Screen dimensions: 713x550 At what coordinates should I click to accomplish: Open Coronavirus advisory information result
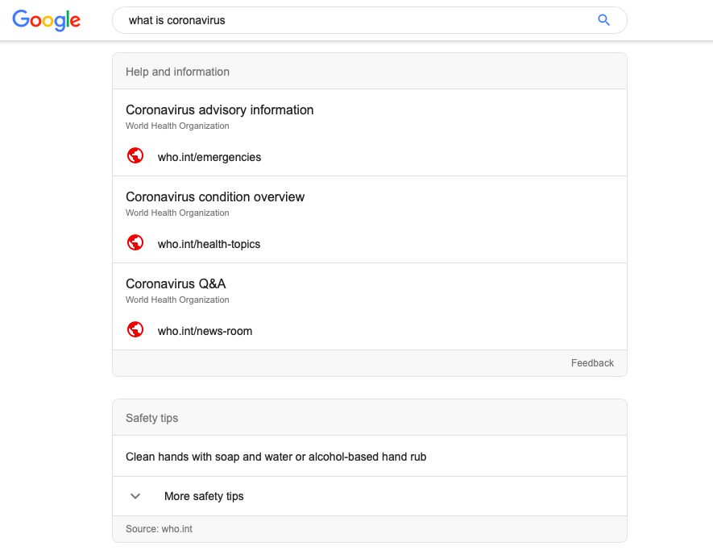219,110
